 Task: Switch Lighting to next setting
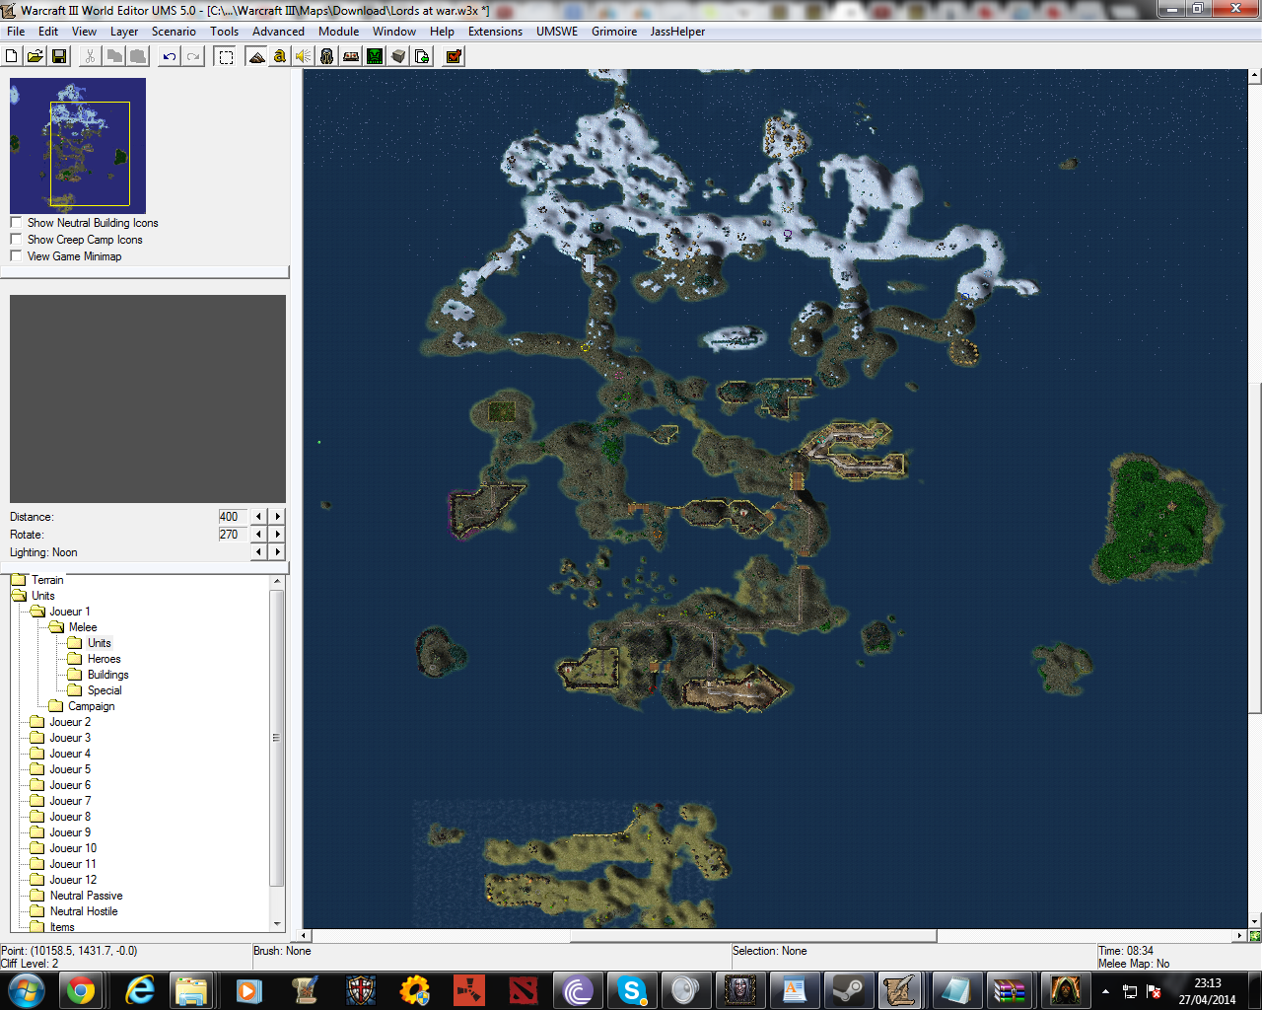[277, 552]
